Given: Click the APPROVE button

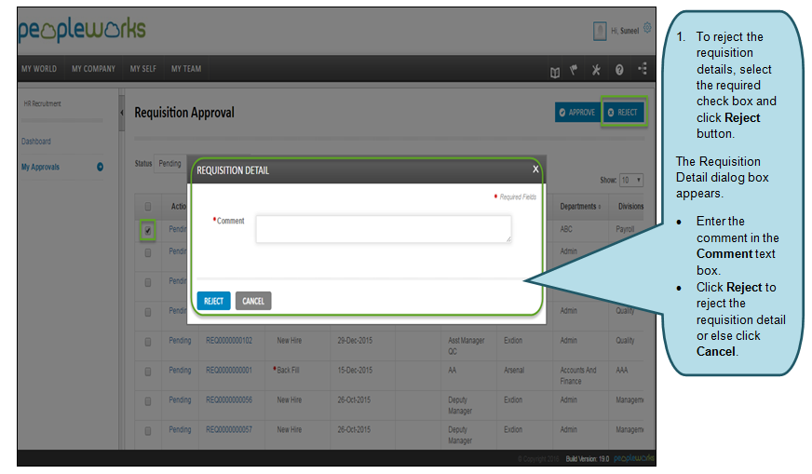Looking at the screenshot, I should (x=577, y=113).
